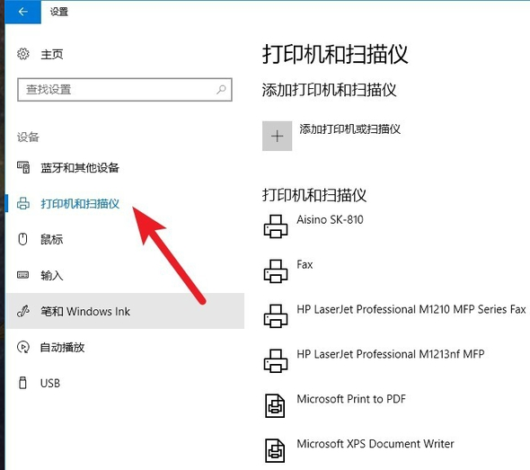This screenshot has width=530, height=470.
Task: Click the USB sidebar icon
Action: [x=22, y=383]
